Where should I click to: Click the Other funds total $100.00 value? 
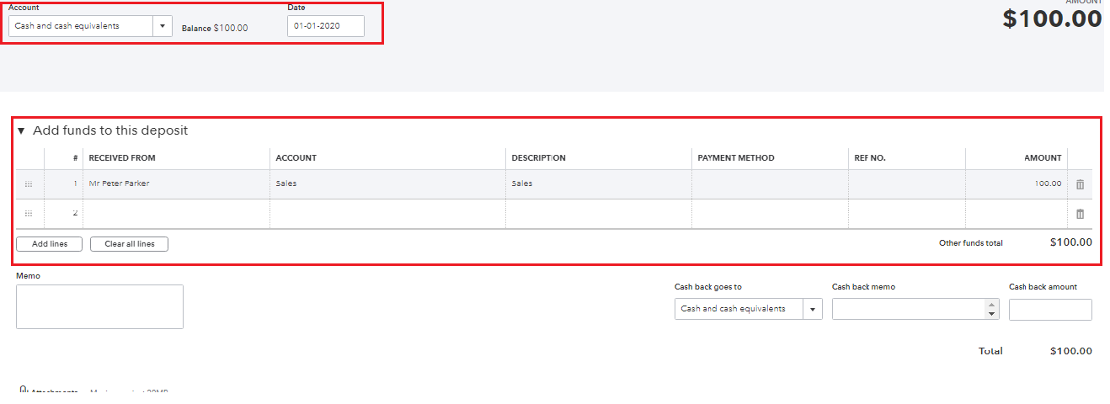pos(1071,242)
